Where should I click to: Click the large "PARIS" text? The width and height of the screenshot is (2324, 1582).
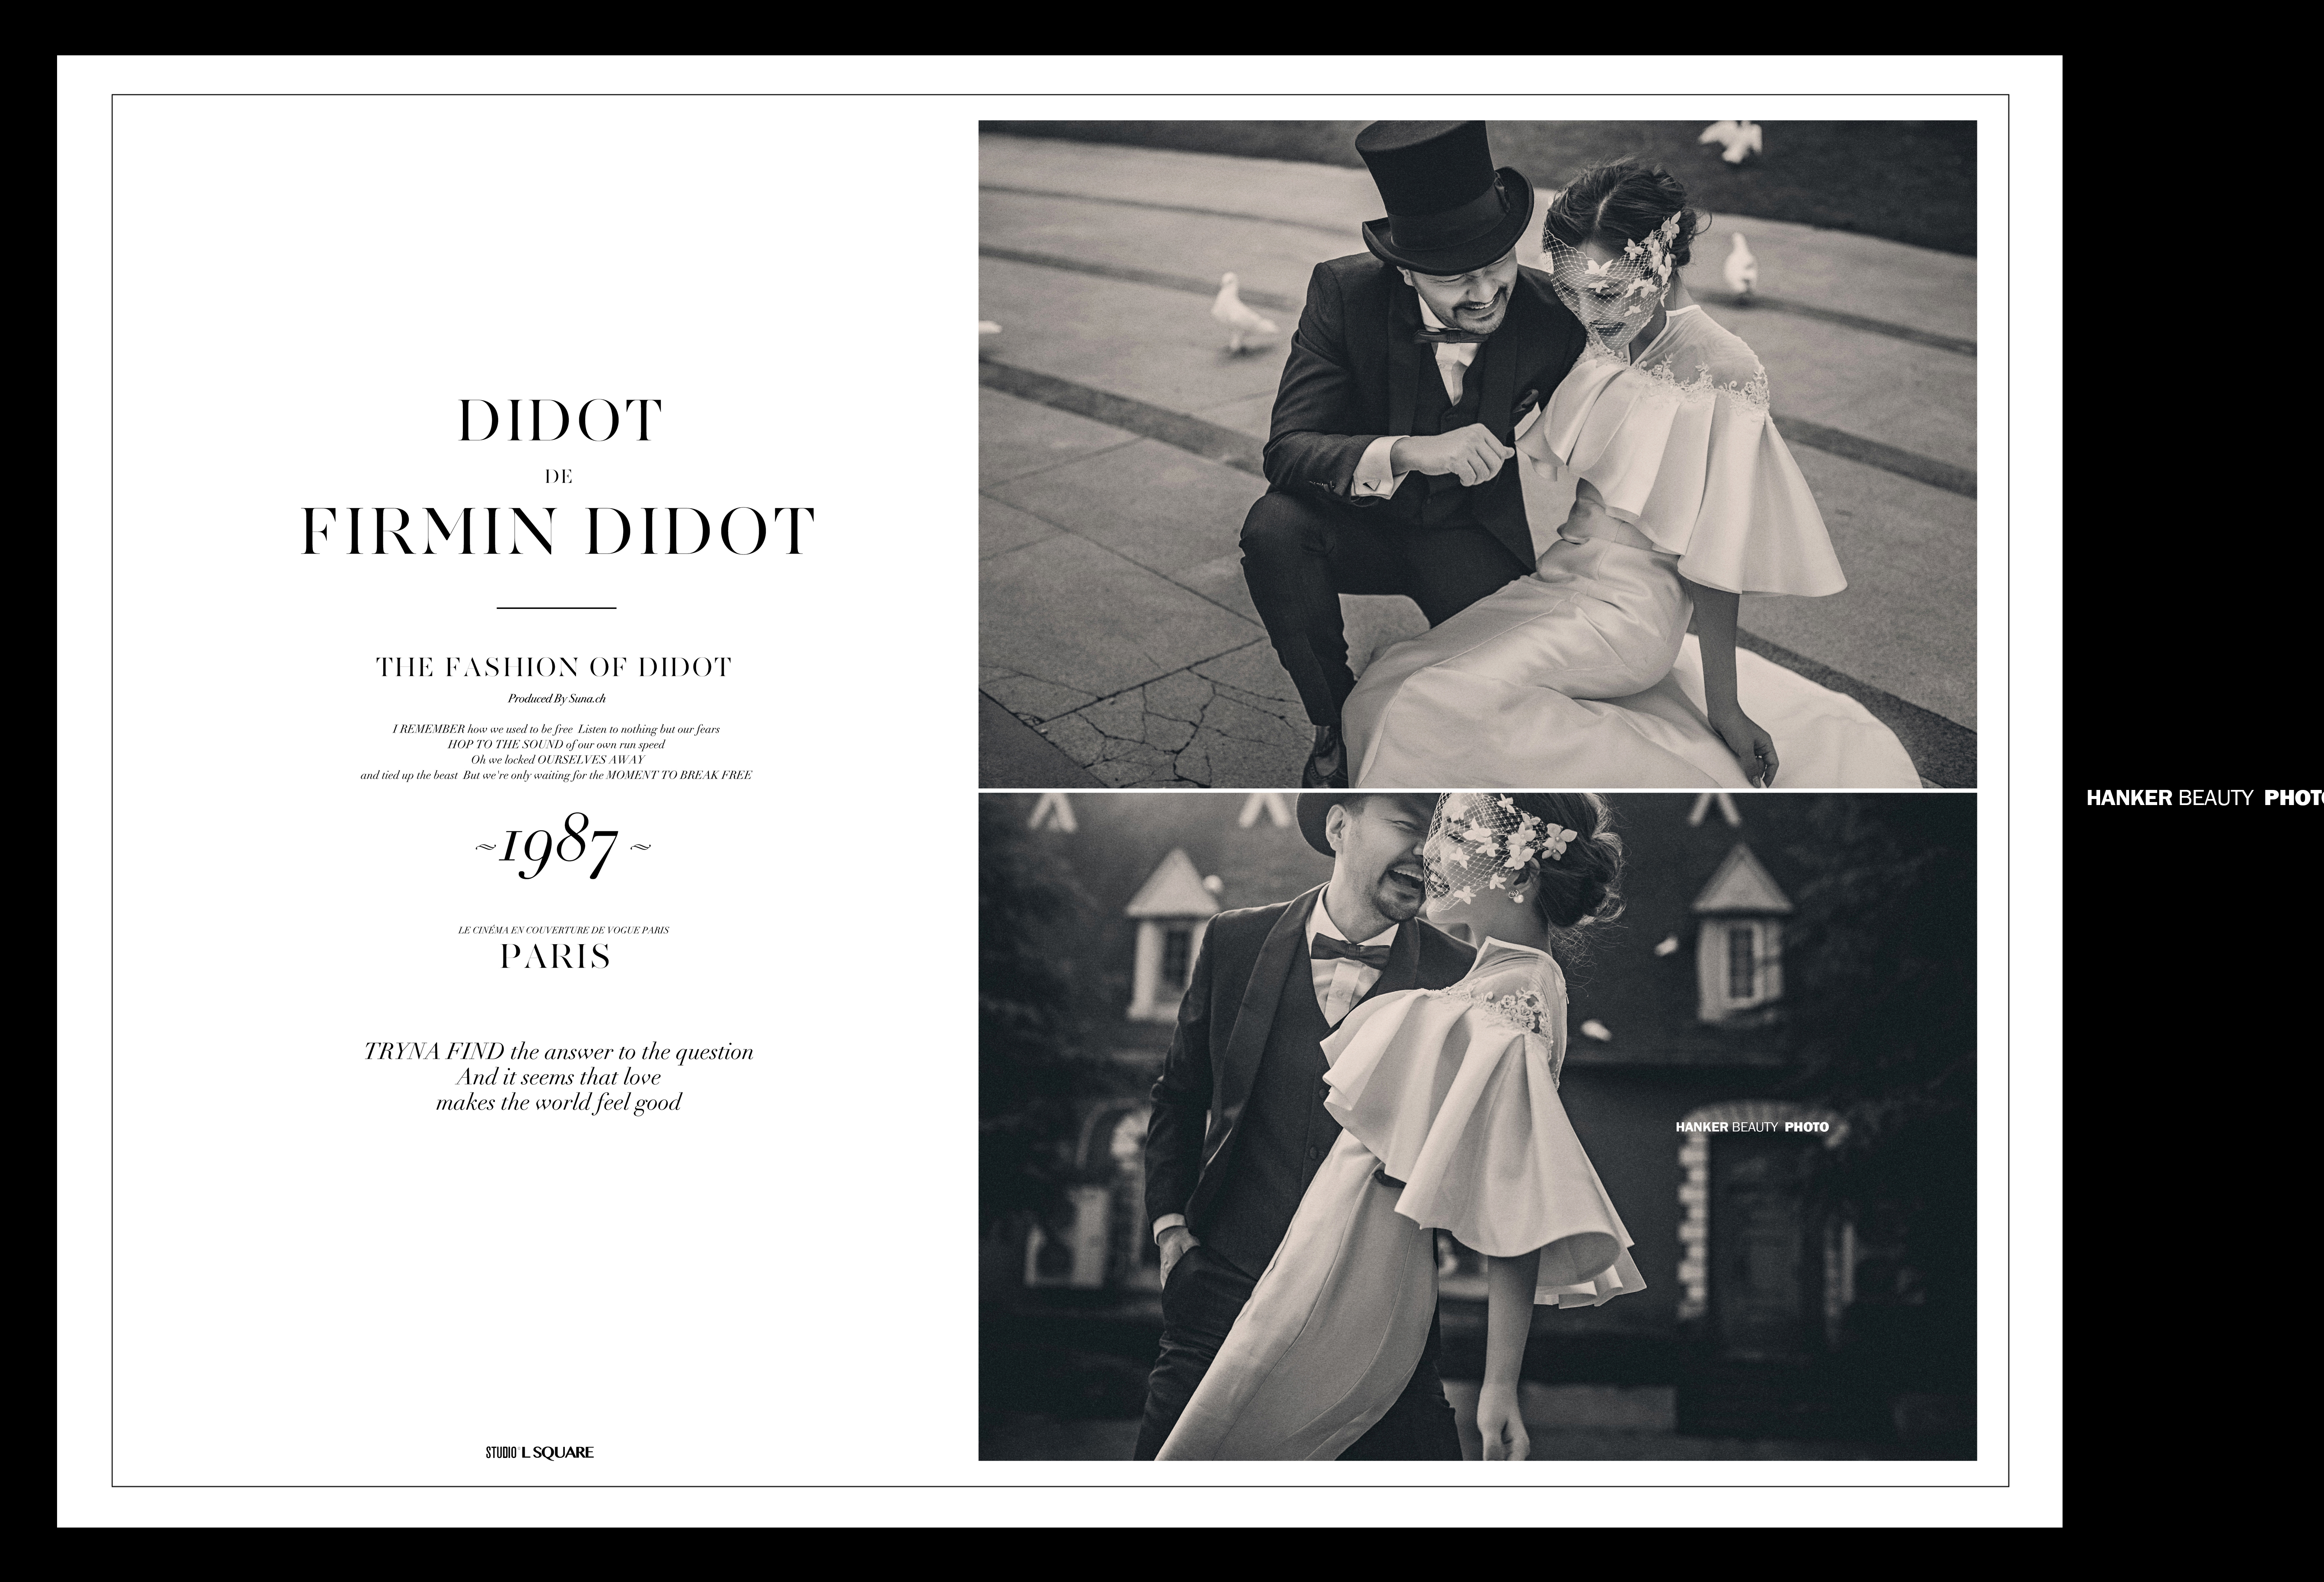[x=555, y=957]
